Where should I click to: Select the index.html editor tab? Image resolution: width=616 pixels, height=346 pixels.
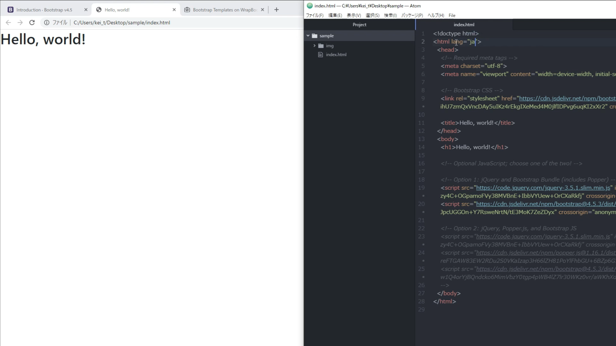[x=464, y=25]
